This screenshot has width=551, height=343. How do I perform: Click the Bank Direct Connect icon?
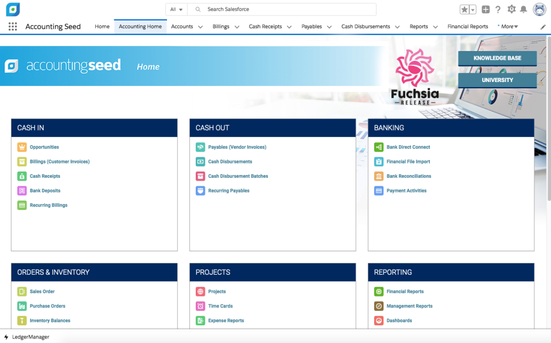pos(379,147)
